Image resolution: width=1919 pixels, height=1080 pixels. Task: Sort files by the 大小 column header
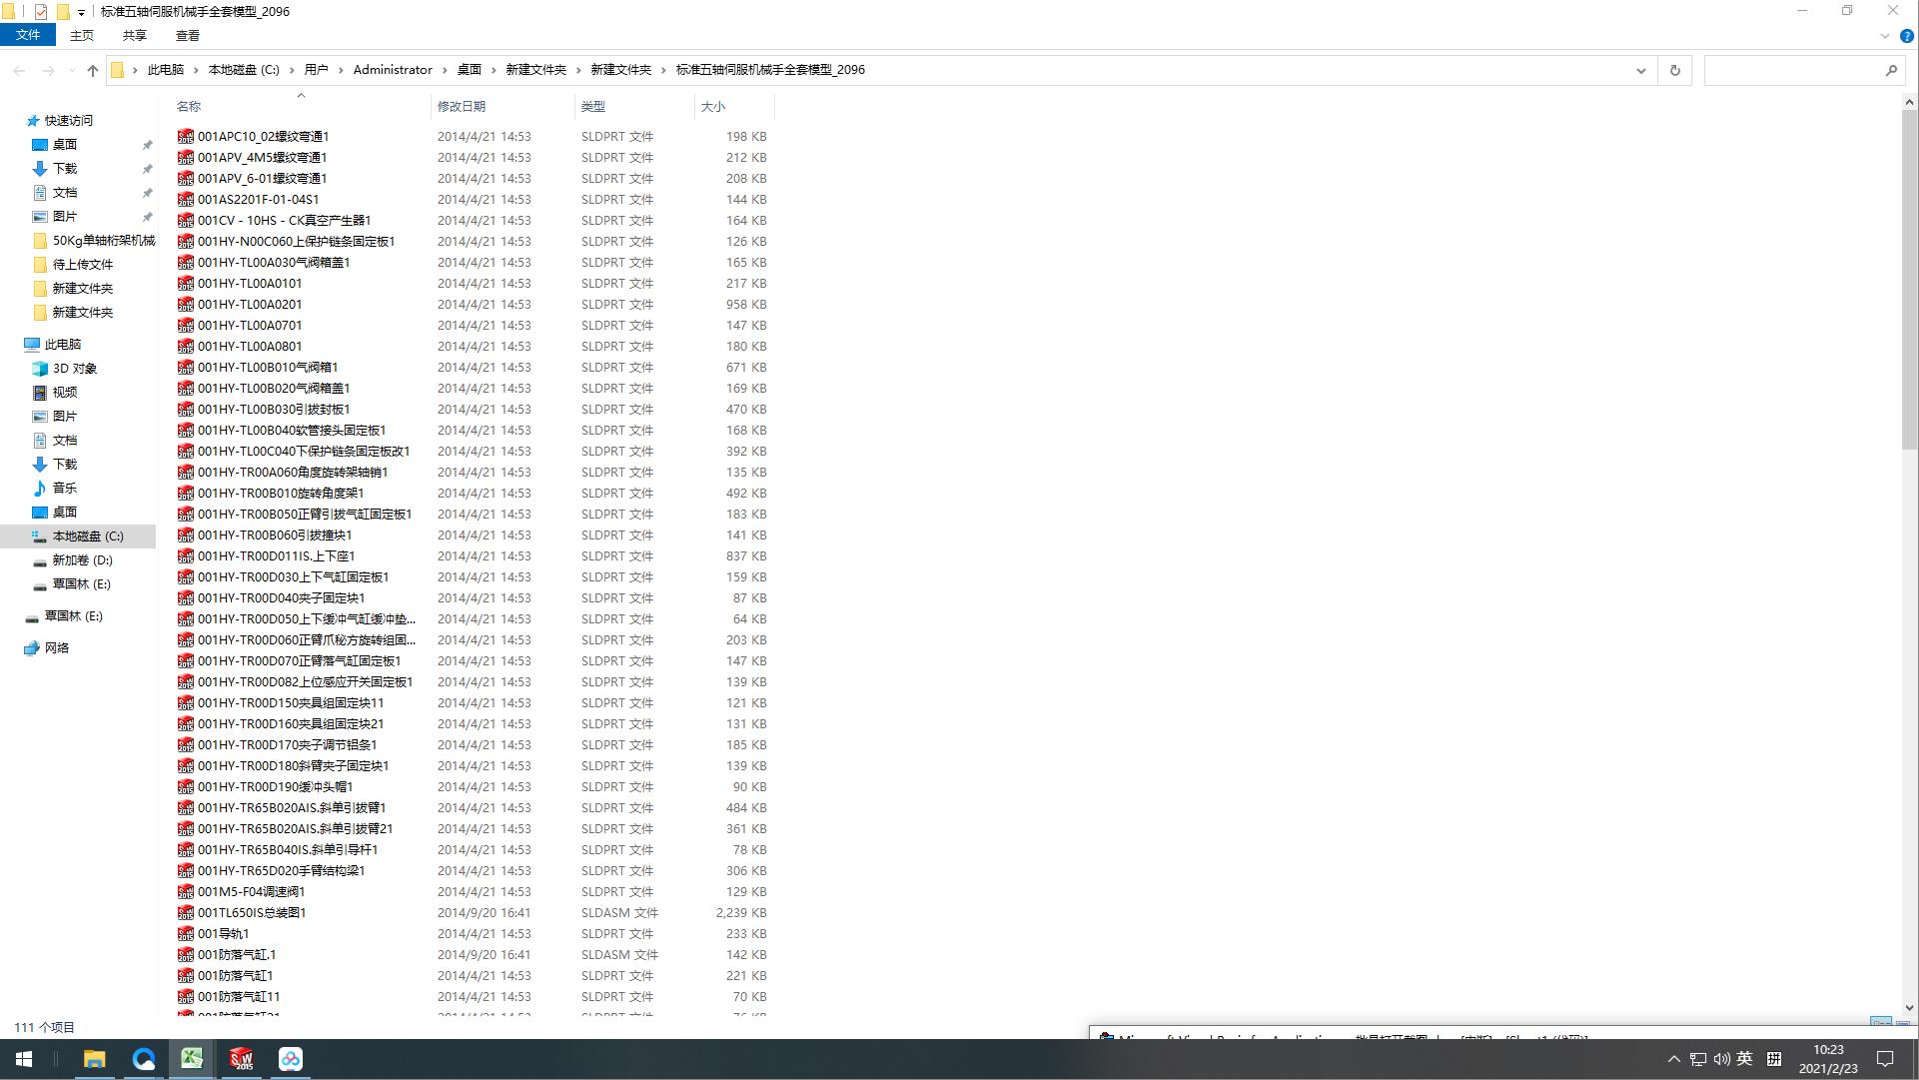pos(712,106)
